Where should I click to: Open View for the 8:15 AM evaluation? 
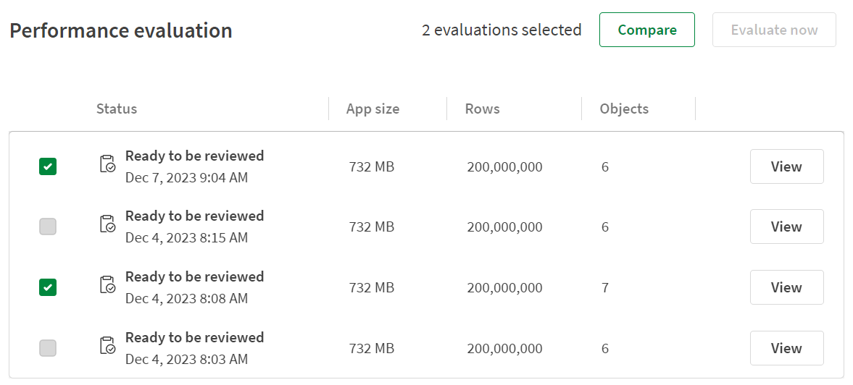[786, 227]
